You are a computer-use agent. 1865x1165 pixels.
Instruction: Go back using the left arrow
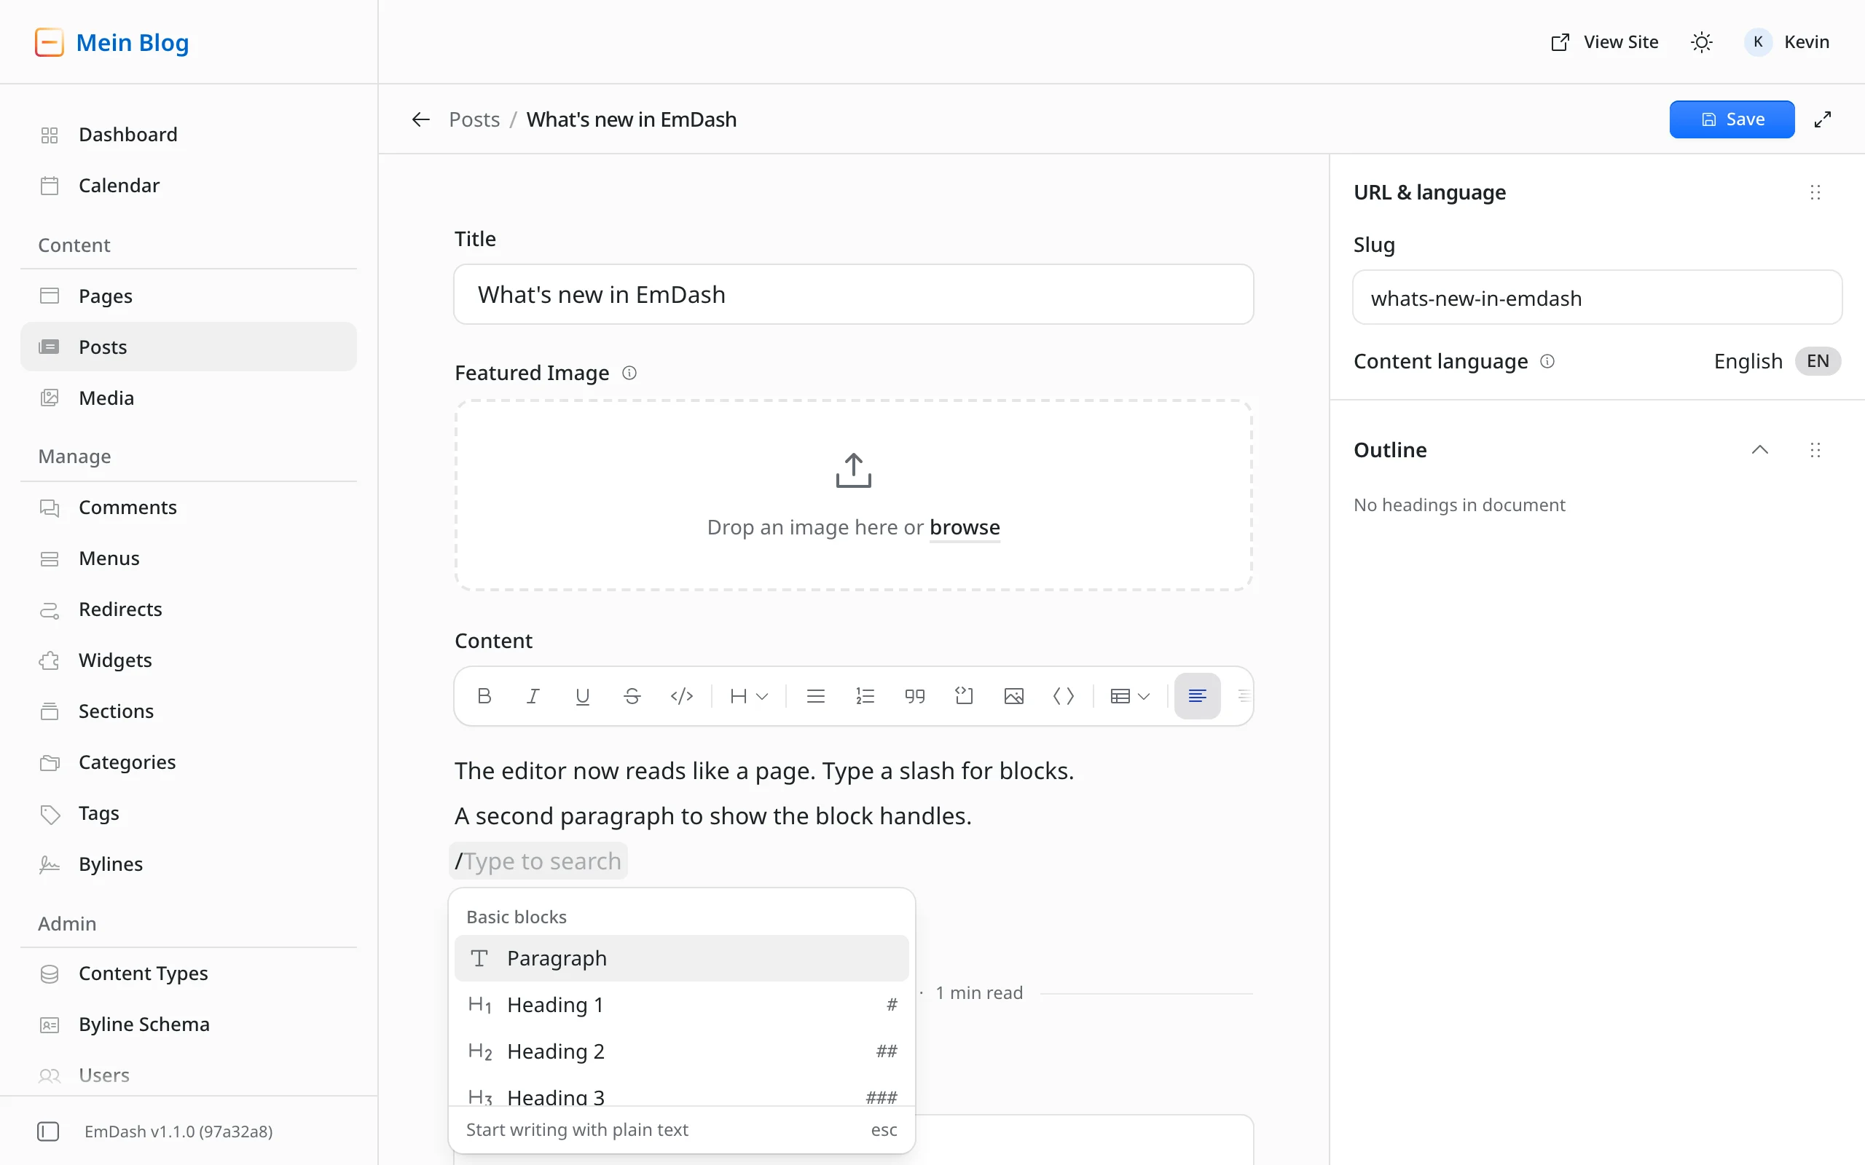(x=421, y=119)
